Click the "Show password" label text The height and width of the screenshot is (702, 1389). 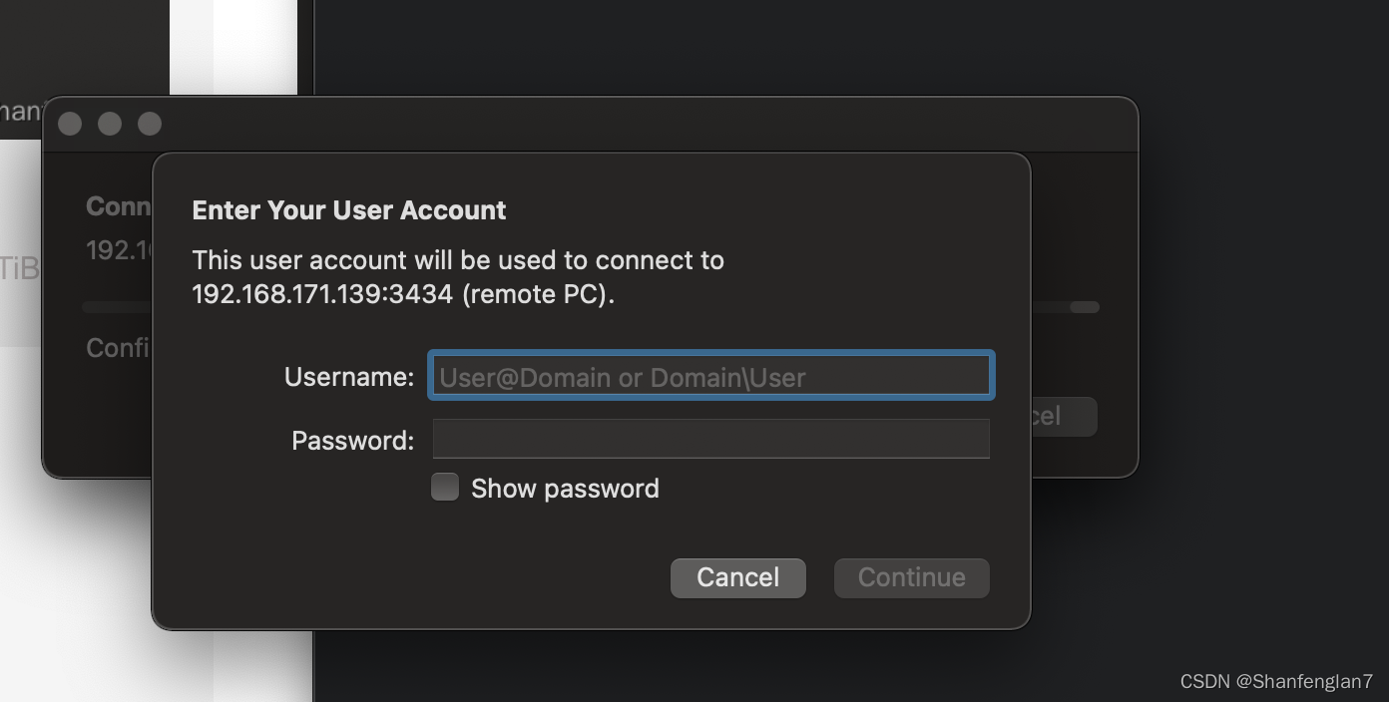click(x=565, y=488)
